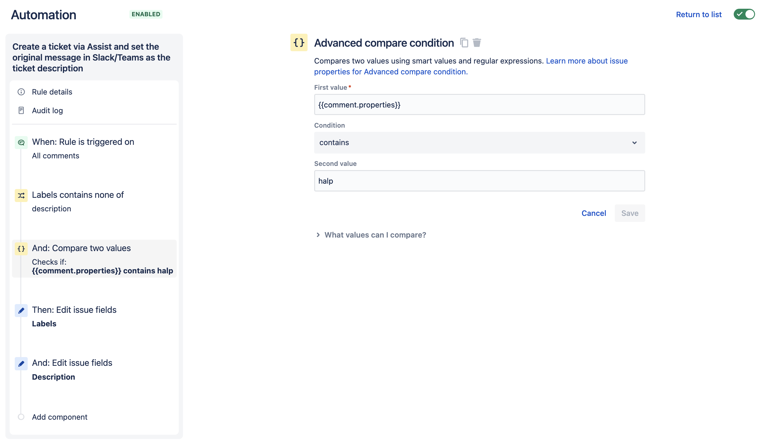Click the Return to list link
Viewport: 768px width, 448px height.
(x=699, y=14)
